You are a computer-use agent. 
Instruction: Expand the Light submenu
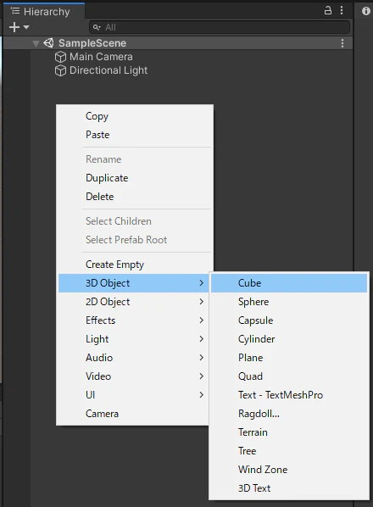click(133, 339)
